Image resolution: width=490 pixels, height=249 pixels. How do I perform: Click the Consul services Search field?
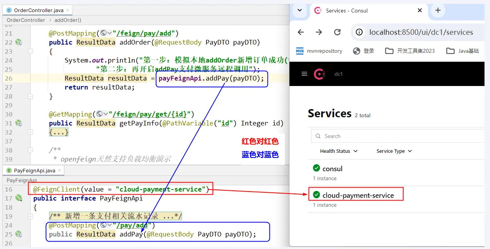pyautogui.click(x=400, y=136)
